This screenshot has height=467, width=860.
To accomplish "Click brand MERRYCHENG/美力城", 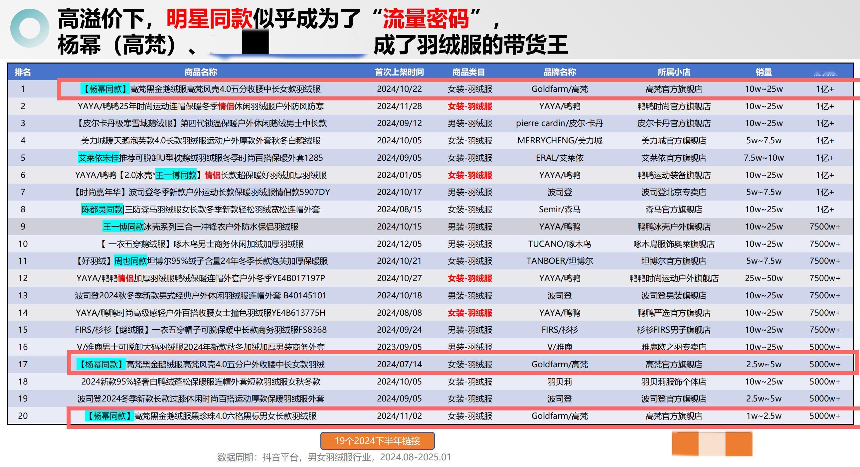I will [560, 141].
